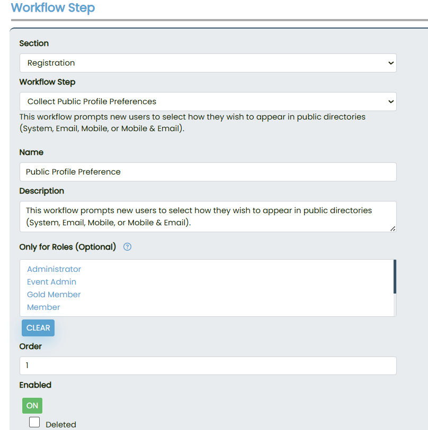Choose Gold Member from the roles list

click(x=53, y=295)
